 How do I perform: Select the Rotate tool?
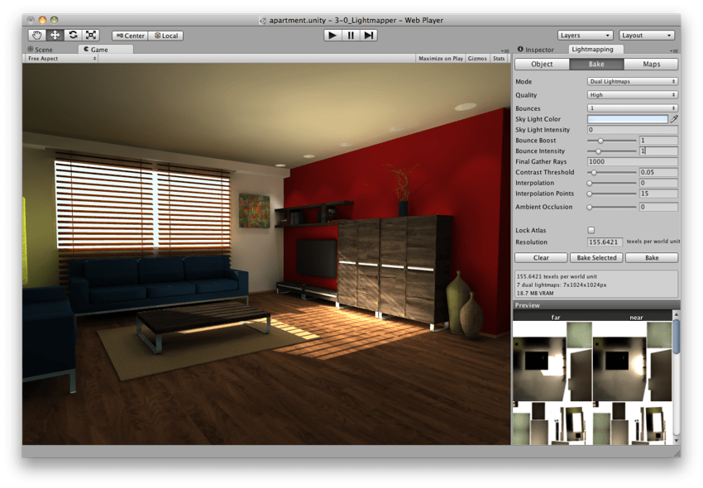[x=72, y=35]
